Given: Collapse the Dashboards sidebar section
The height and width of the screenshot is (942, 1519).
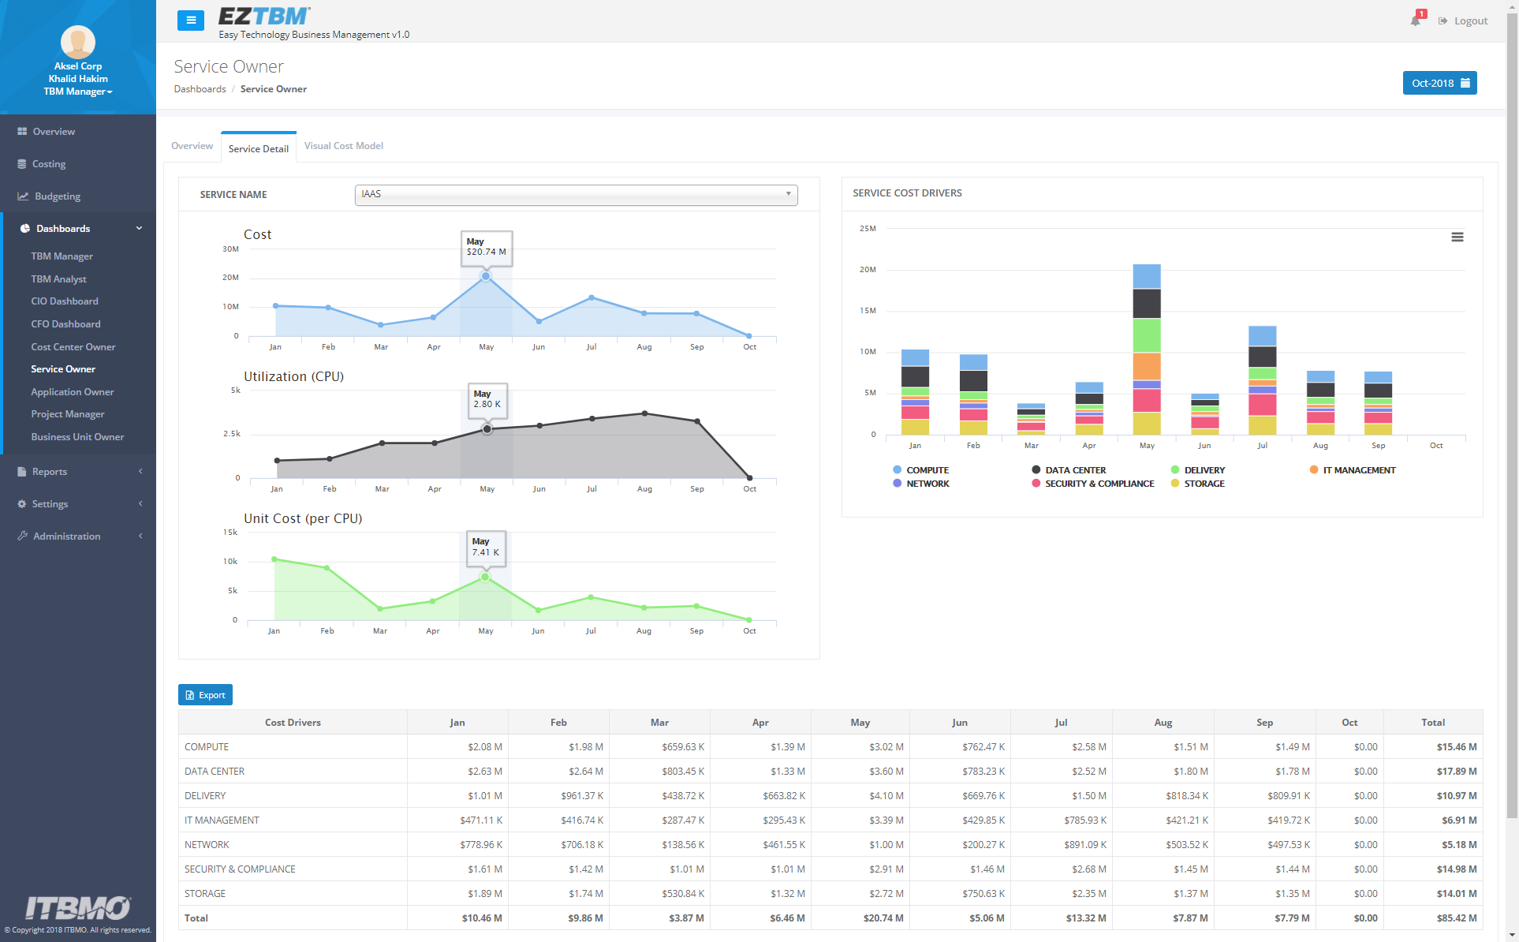Looking at the screenshot, I should pyautogui.click(x=79, y=229).
